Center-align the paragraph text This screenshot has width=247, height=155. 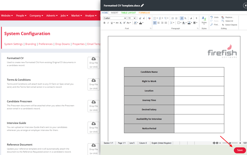[159, 23]
